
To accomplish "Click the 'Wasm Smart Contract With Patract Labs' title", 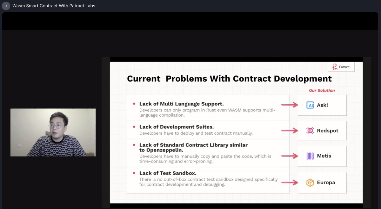I will pos(54,6).
